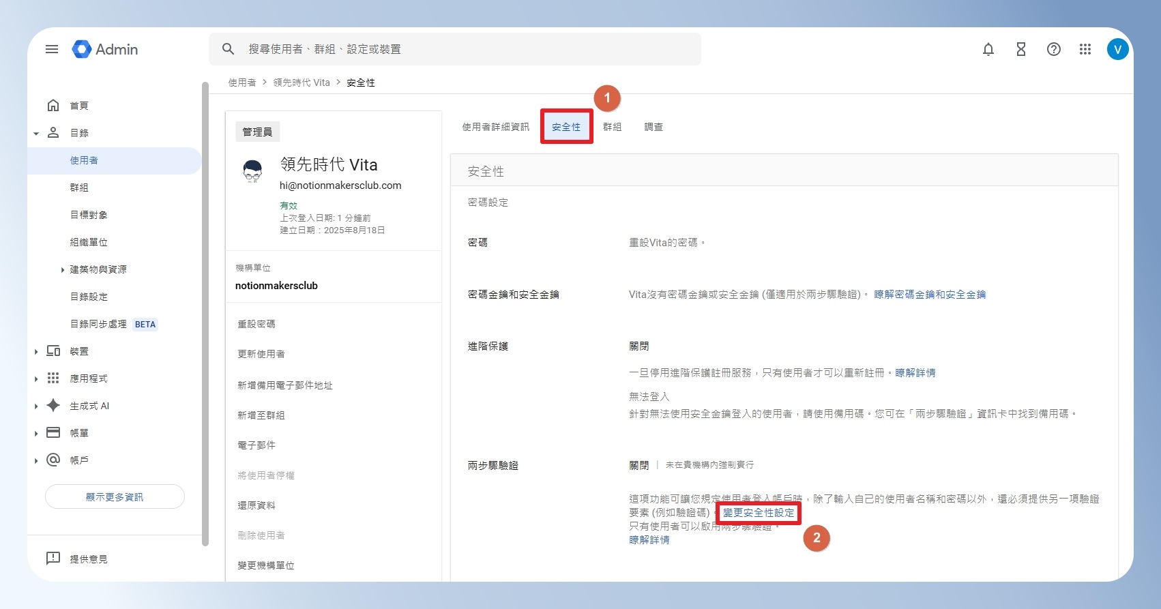Click the Google Admin logo
This screenshot has width=1161, height=609.
pyautogui.click(x=105, y=49)
